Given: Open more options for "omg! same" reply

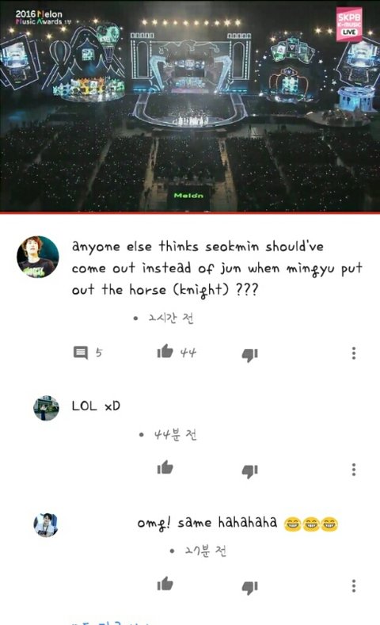Looking at the screenshot, I should click(354, 586).
